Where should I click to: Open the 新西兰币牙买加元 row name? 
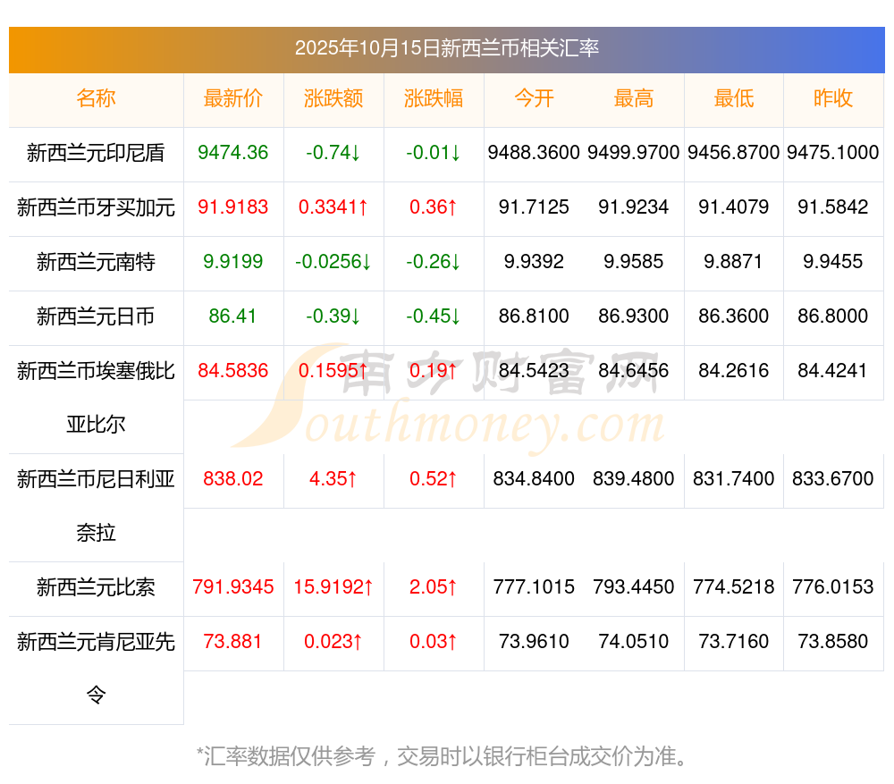click(96, 207)
